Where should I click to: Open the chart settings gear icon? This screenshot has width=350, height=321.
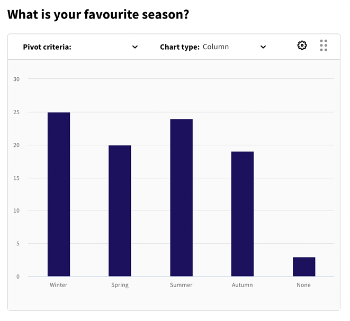pyautogui.click(x=302, y=45)
